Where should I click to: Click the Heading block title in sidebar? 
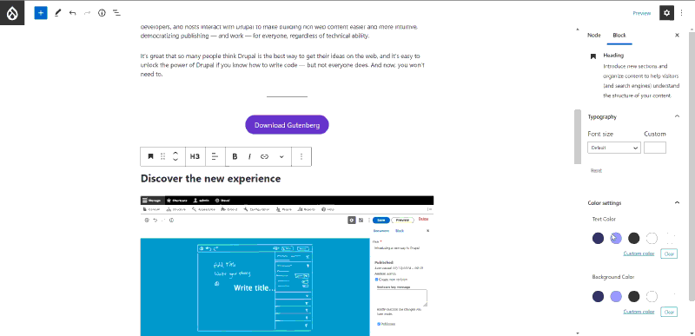coord(613,56)
